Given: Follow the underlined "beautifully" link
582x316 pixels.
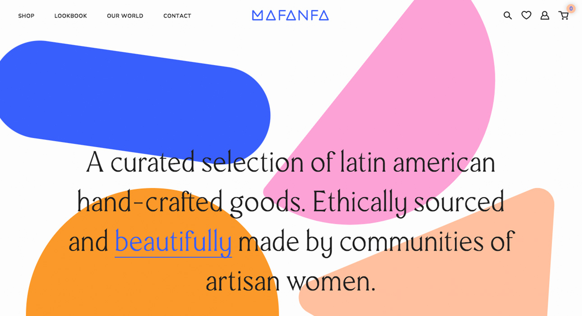Looking at the screenshot, I should [x=173, y=241].
